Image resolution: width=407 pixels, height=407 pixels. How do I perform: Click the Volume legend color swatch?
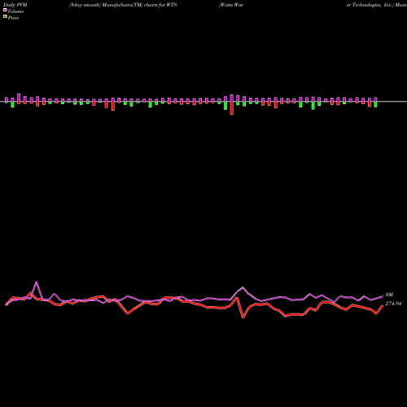pos(5,11)
